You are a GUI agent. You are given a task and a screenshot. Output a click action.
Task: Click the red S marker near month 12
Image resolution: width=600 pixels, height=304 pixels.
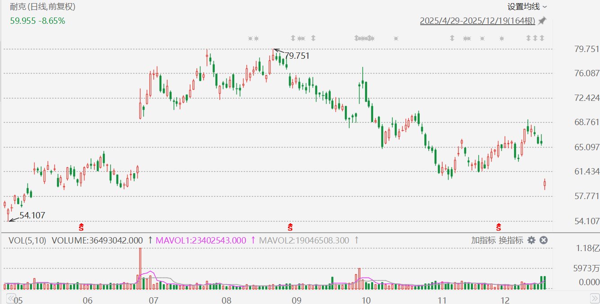tap(498, 226)
